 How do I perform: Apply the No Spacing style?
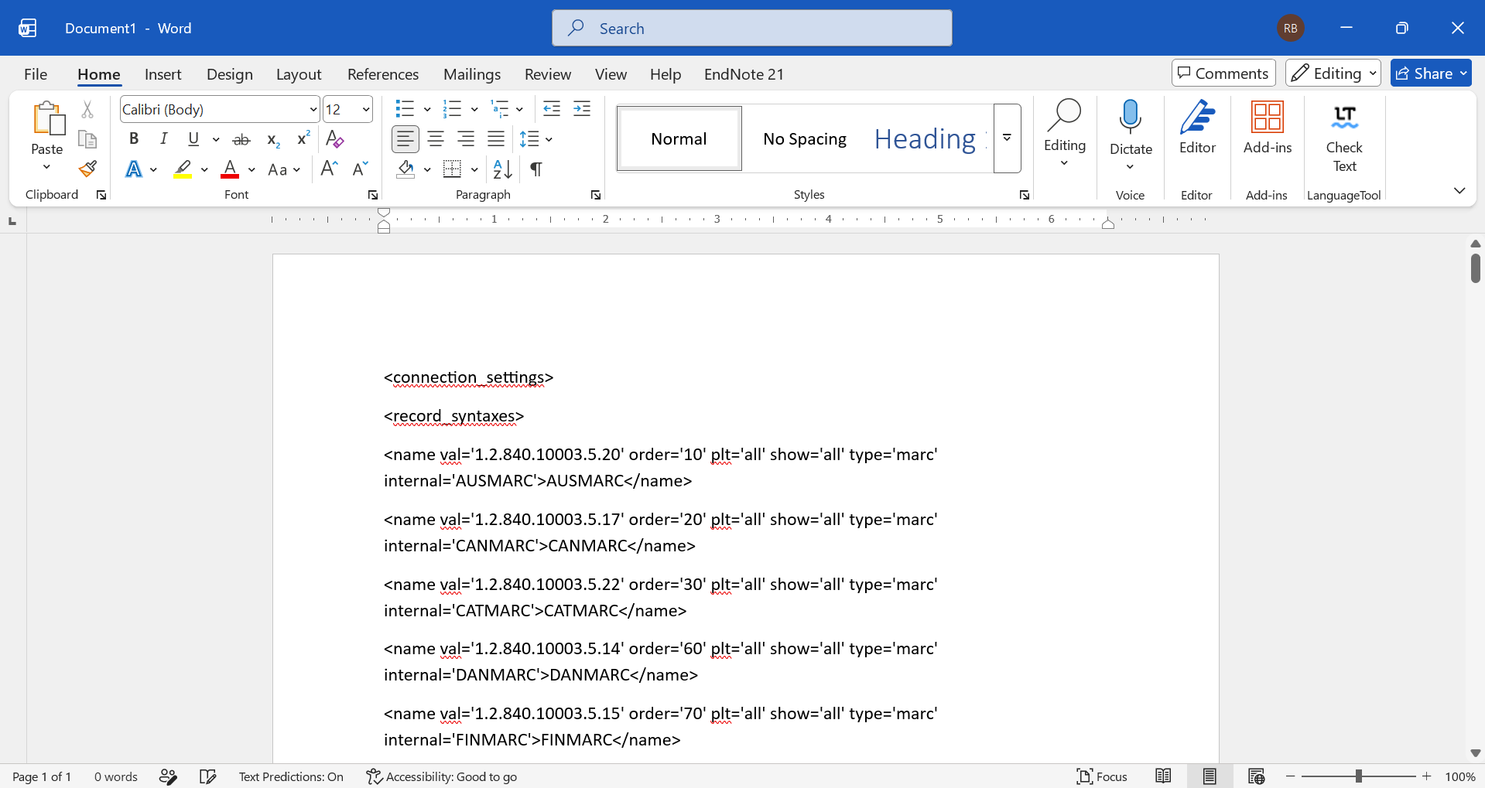click(x=805, y=138)
